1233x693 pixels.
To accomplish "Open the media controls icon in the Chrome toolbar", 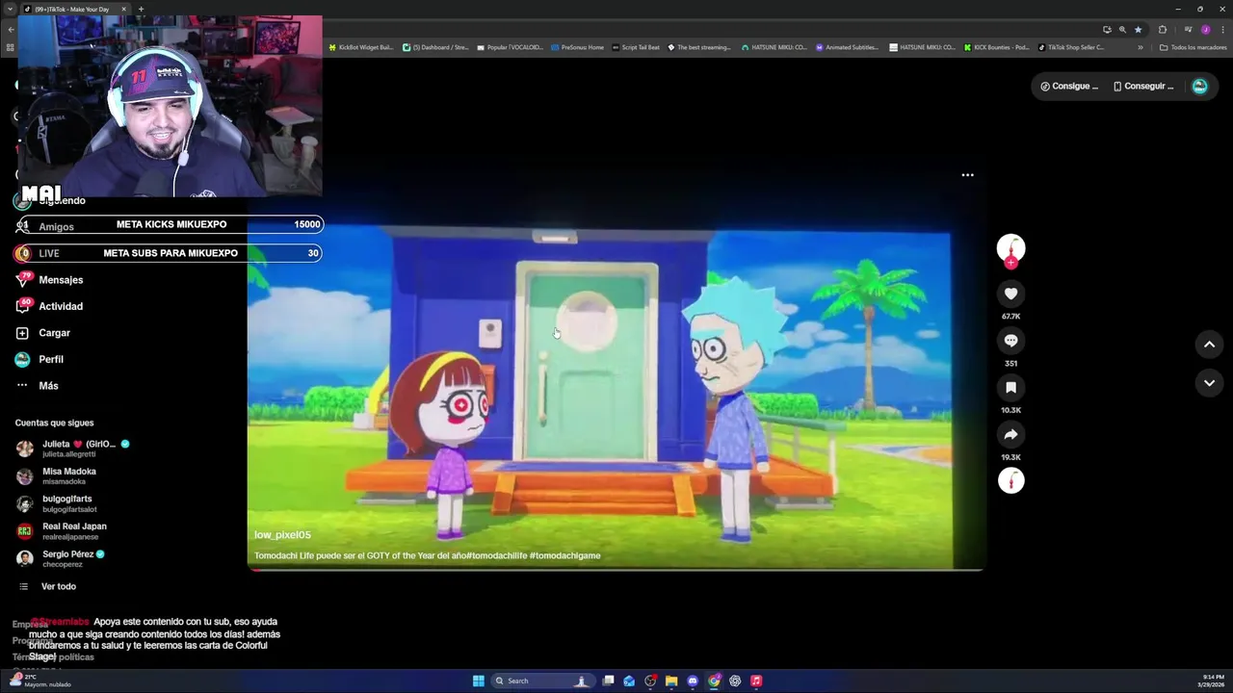I will point(1188,30).
